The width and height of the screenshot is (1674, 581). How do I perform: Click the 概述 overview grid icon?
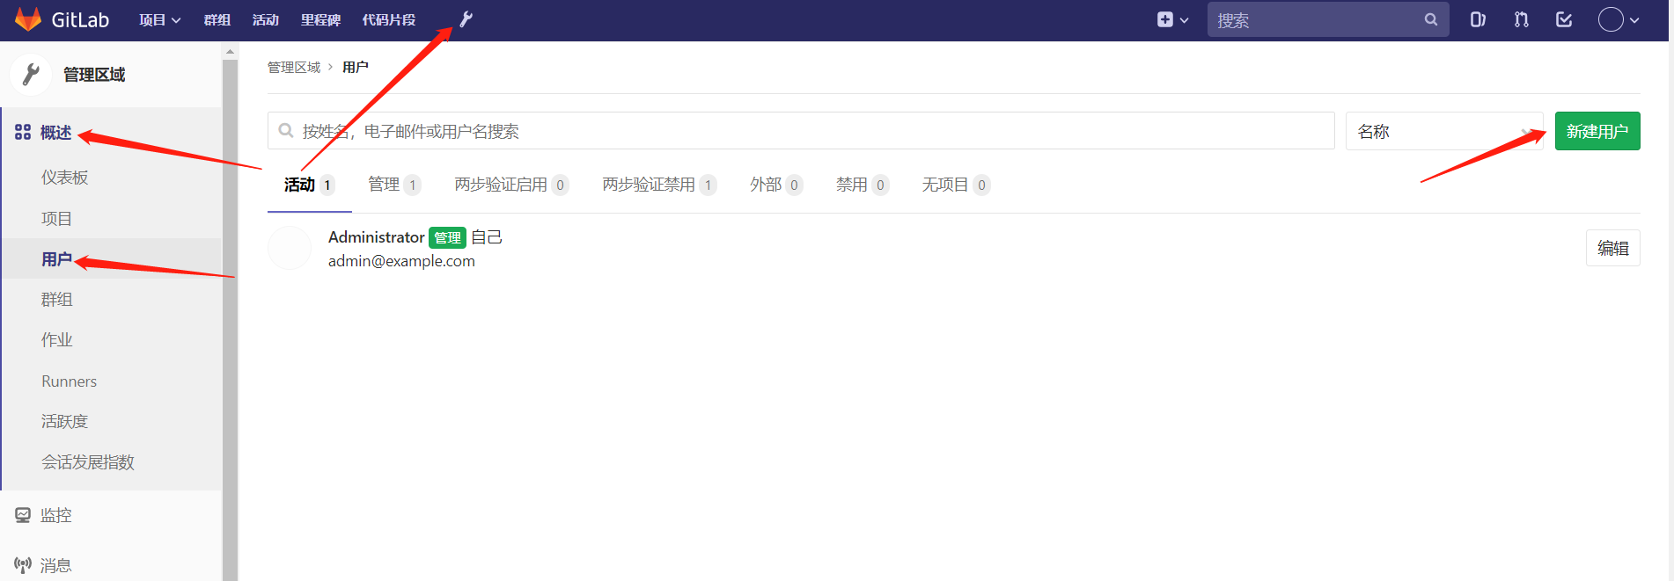point(23,132)
